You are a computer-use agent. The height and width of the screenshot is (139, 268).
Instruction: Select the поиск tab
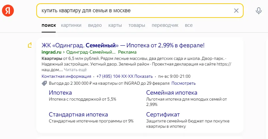pos(49,25)
